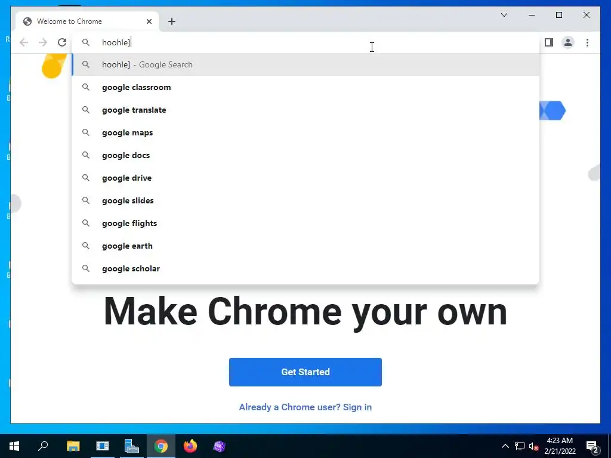Show hidden system tray icons

click(x=505, y=446)
